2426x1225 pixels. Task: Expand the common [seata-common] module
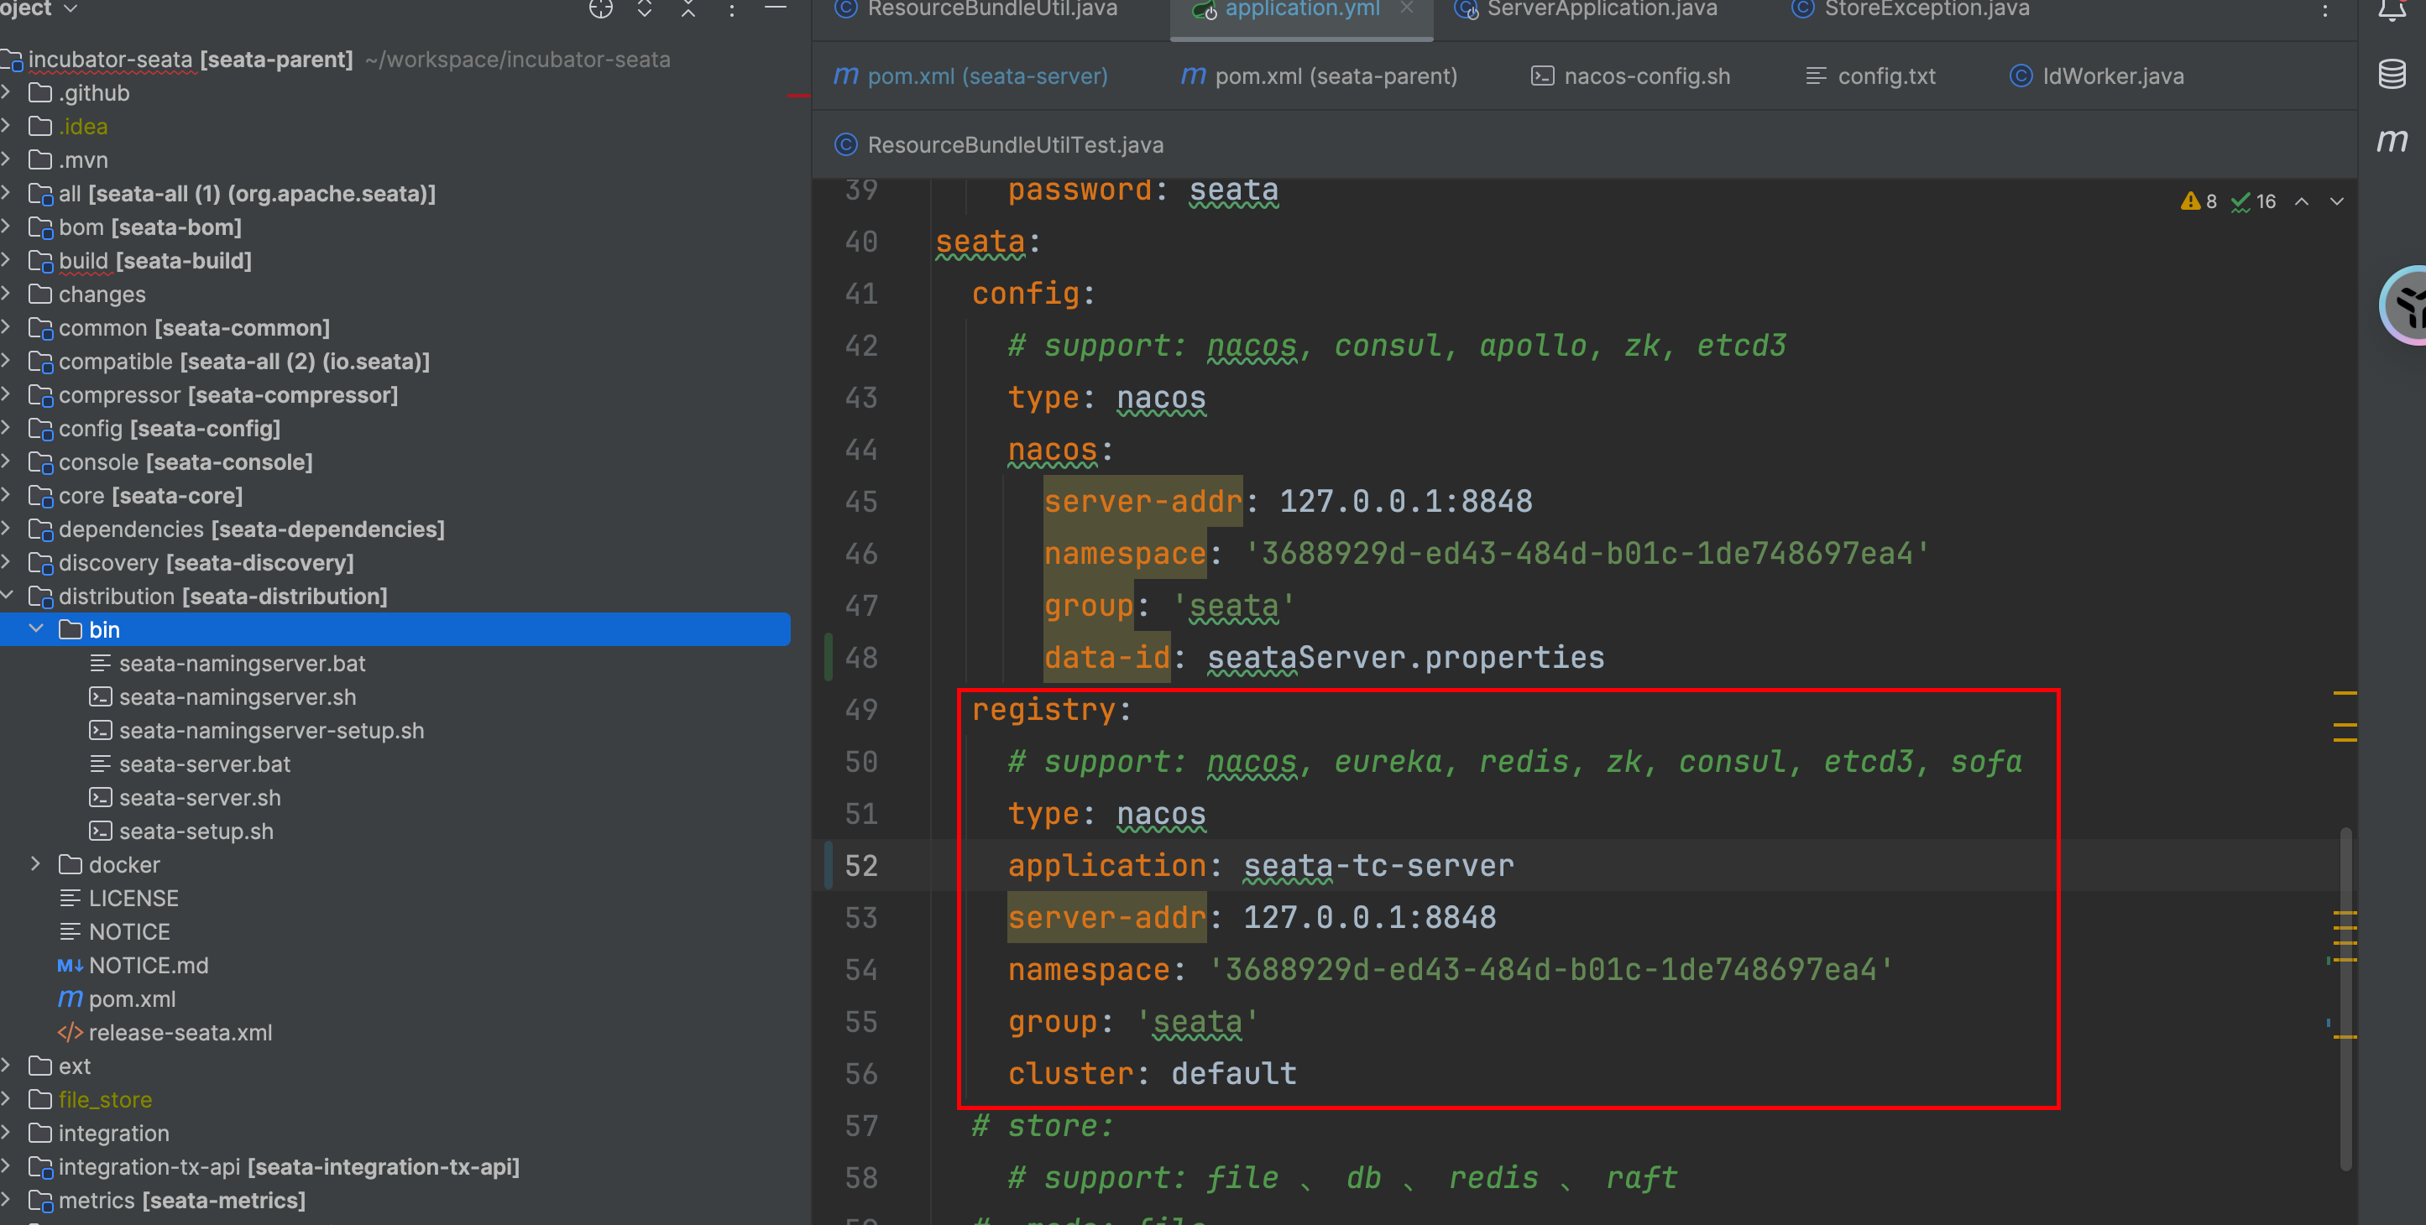pyautogui.click(x=7, y=328)
